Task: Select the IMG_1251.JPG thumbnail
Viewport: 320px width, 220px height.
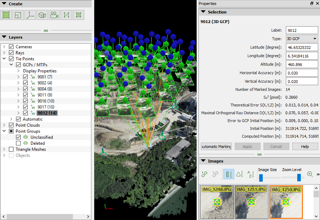Action: [x=251, y=202]
